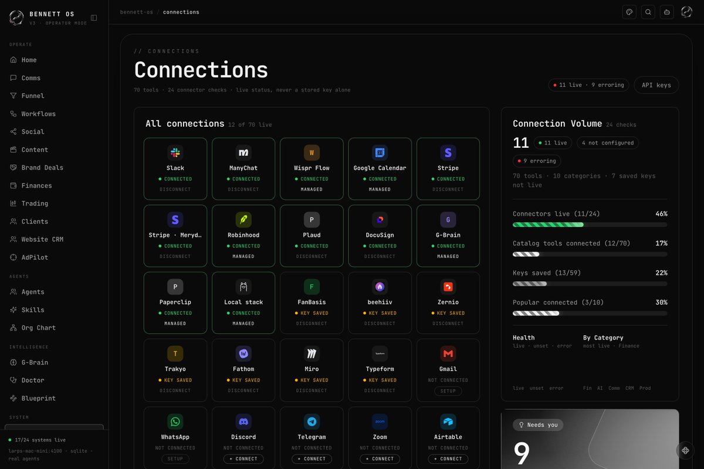Connect the Airtable integration
The width and height of the screenshot is (704, 469).
(448, 459)
